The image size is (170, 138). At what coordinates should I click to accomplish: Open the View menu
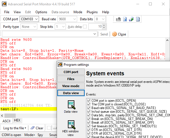[x=17, y=12]
